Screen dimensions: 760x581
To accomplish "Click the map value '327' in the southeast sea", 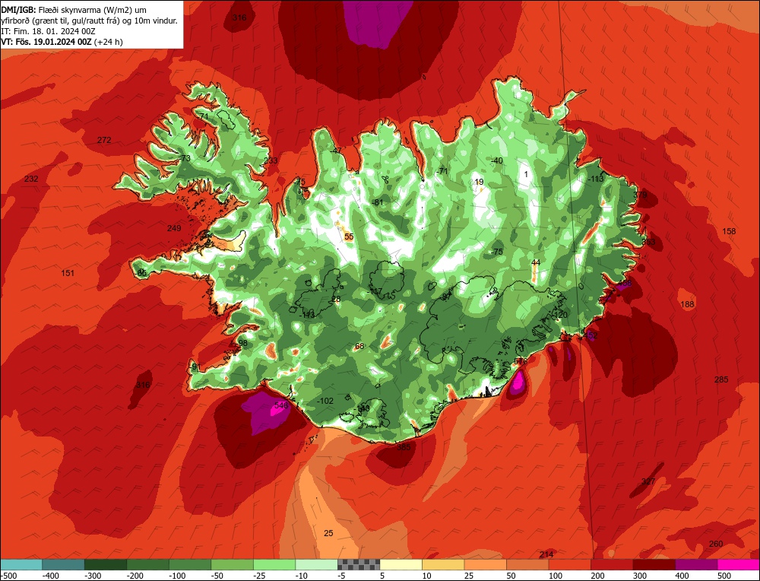I will coord(648,481).
